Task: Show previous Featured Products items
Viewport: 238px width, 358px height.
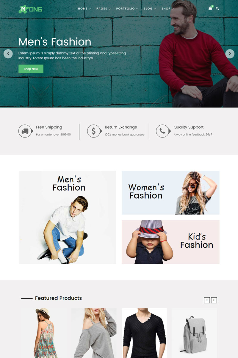Action: (x=207, y=300)
